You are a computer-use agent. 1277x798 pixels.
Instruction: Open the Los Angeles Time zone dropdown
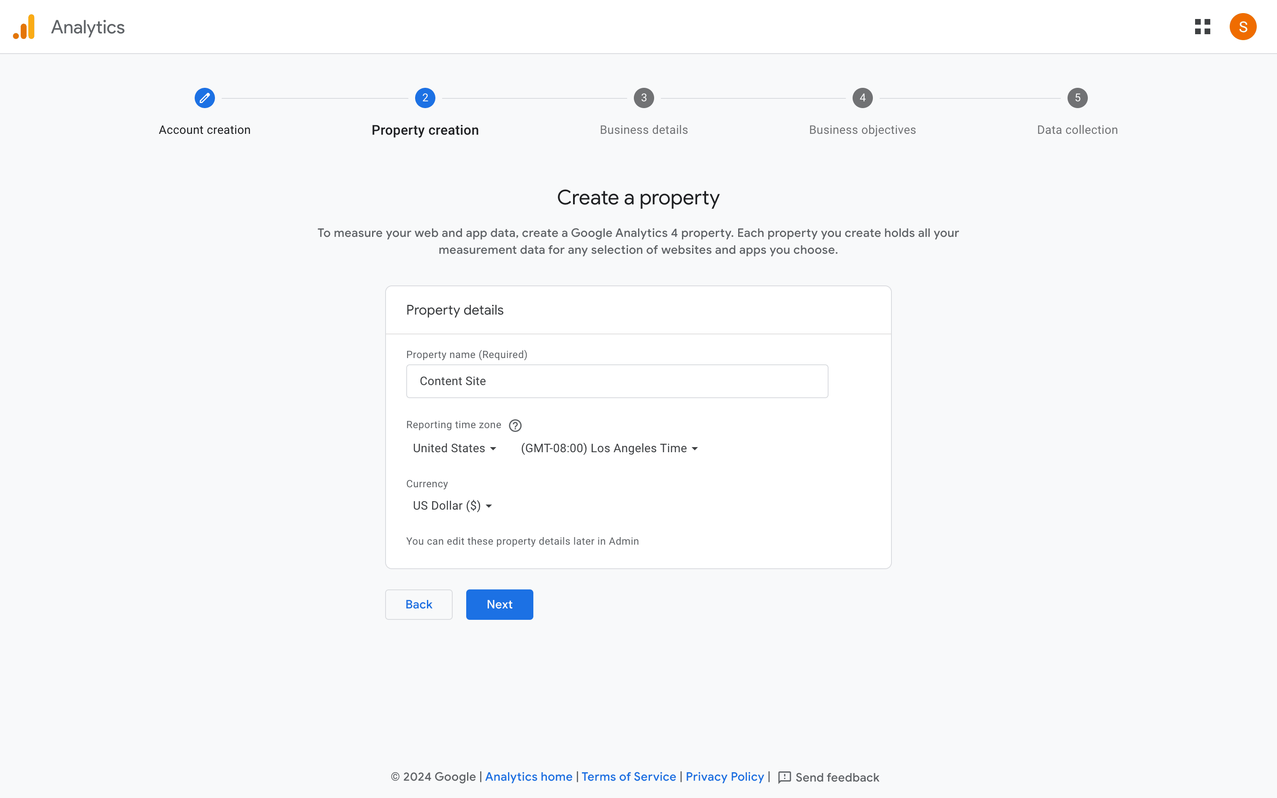[x=609, y=448]
